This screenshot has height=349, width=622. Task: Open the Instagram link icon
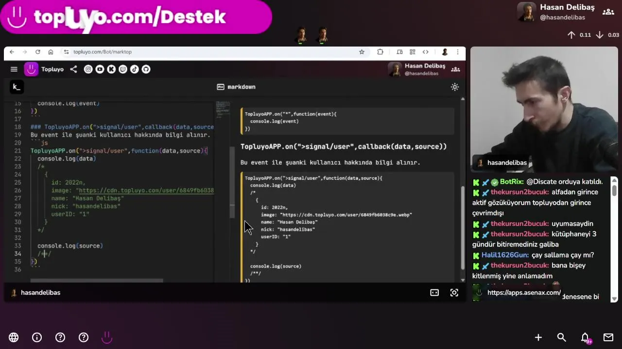(88, 69)
